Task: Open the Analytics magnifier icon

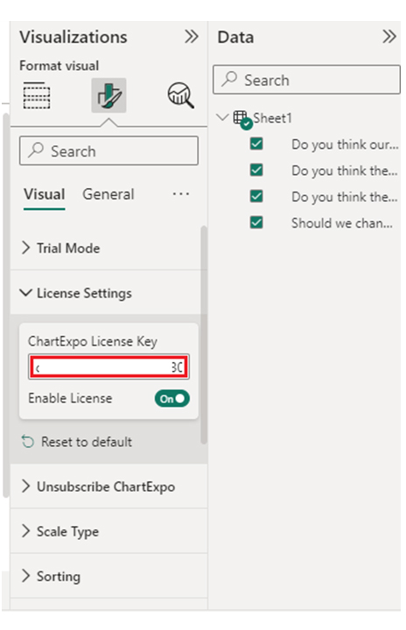Action: coord(180,95)
